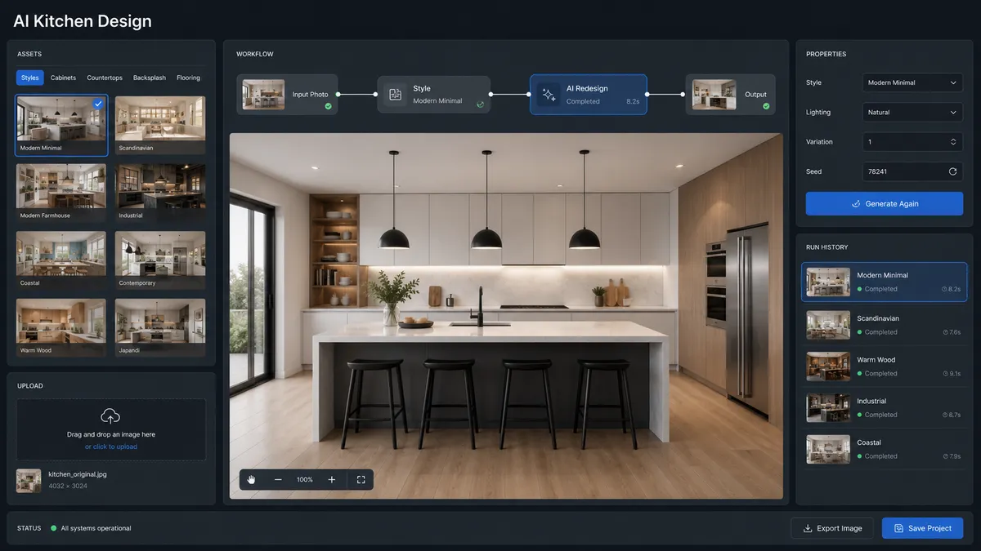Click the AI Redesign sparkle icon

pyautogui.click(x=549, y=95)
